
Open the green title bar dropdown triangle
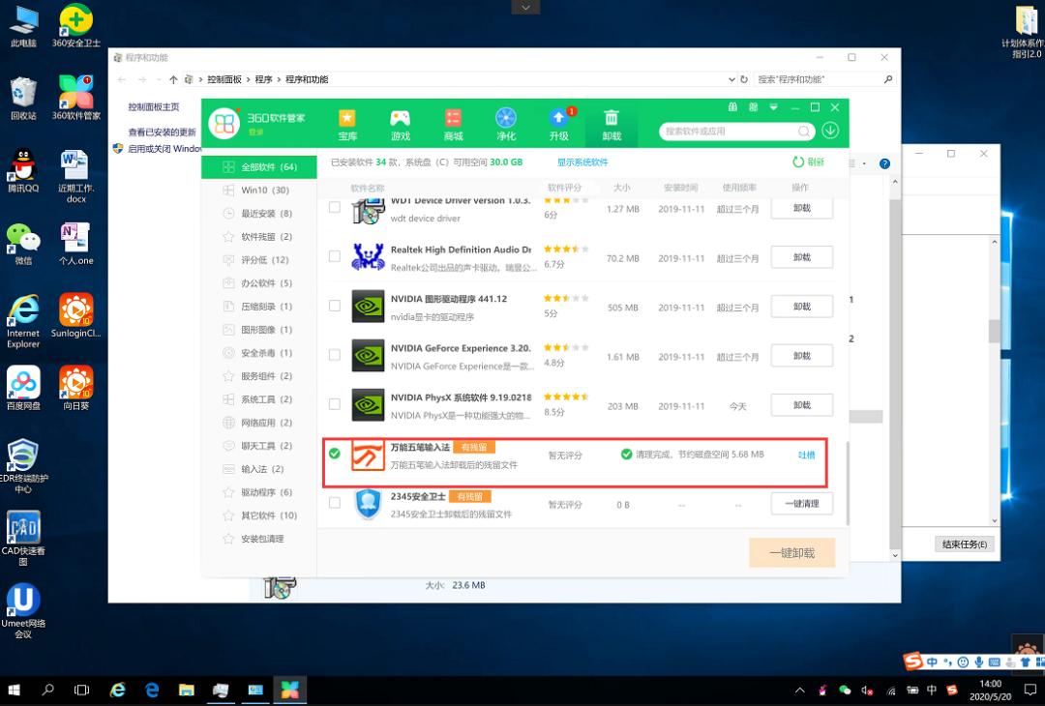pos(772,107)
